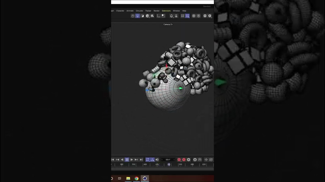Click the hexagon A icon in toolbar
325x182 pixels.
(x=210, y=16)
